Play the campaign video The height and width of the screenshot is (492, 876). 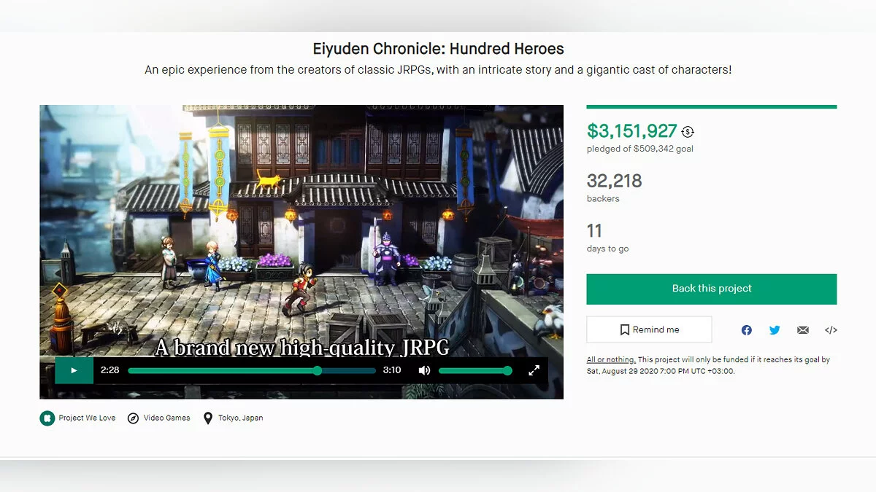74,370
